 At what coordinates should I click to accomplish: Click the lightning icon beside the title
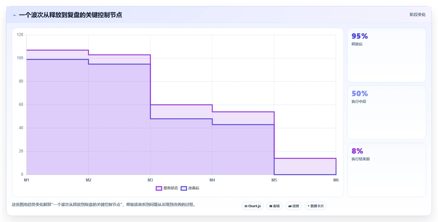[15, 15]
